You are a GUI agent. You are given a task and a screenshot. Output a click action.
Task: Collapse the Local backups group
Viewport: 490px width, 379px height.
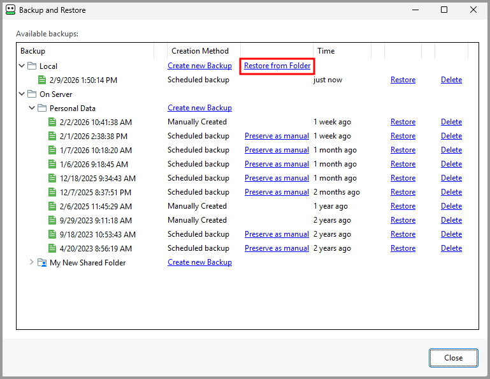[22, 66]
